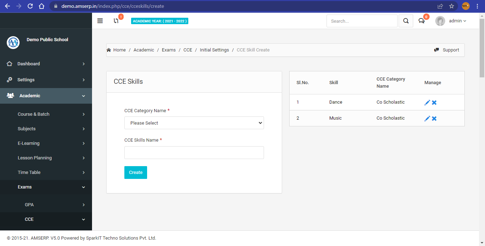The image size is (485, 246).
Task: Open the Time Table menu item
Action: [x=29, y=172]
